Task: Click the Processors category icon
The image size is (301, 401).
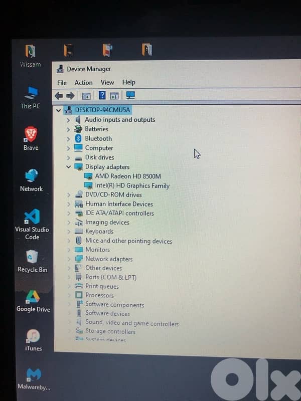Action: point(79,295)
